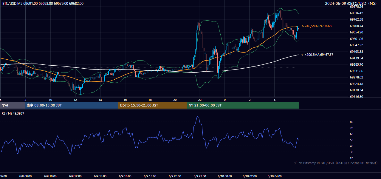
Task: Click hour tick 22 under the price chart
Action: click(200, 100)
